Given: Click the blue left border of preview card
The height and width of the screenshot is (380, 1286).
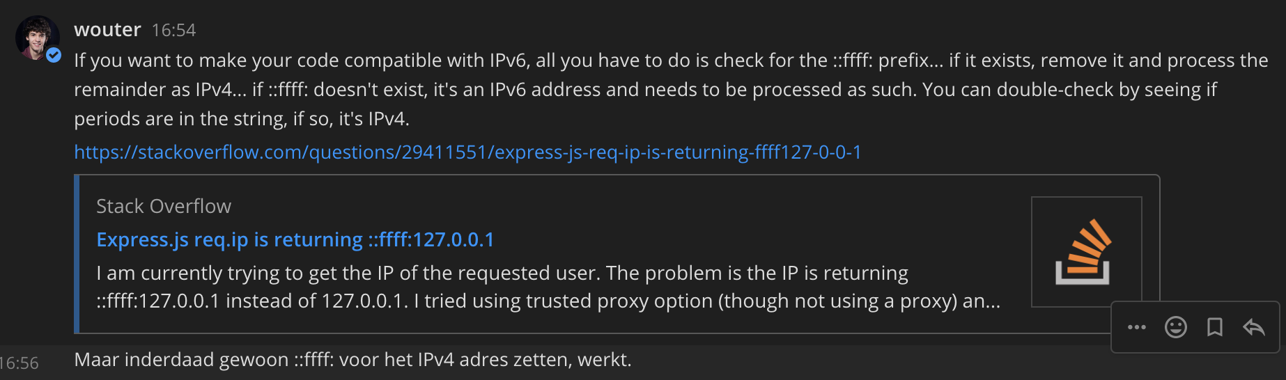Looking at the screenshot, I should pyautogui.click(x=77, y=254).
